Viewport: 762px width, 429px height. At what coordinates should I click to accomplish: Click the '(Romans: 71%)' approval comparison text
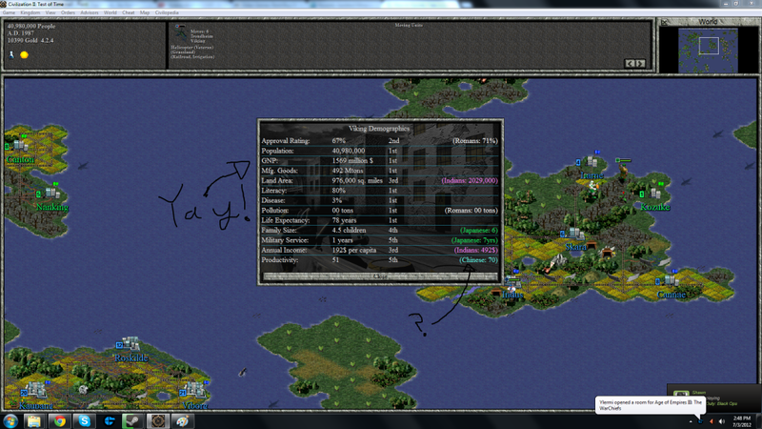475,140
